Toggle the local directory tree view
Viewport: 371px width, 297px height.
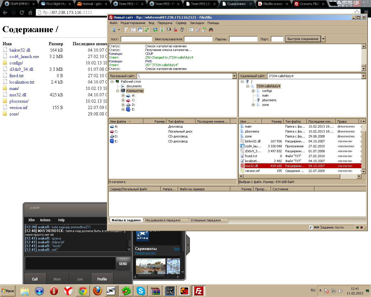click(133, 30)
